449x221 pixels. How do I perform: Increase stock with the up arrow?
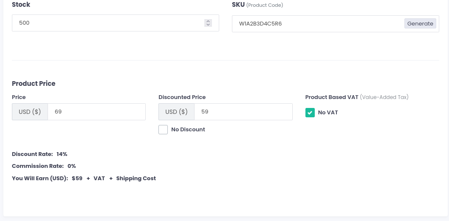pyautogui.click(x=208, y=21)
